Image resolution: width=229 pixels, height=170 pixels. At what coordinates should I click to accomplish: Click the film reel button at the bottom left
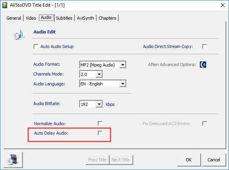coord(13,160)
